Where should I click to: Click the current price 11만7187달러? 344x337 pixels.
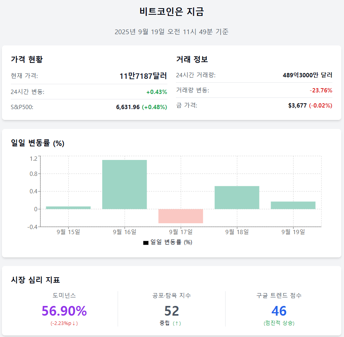[143, 76]
